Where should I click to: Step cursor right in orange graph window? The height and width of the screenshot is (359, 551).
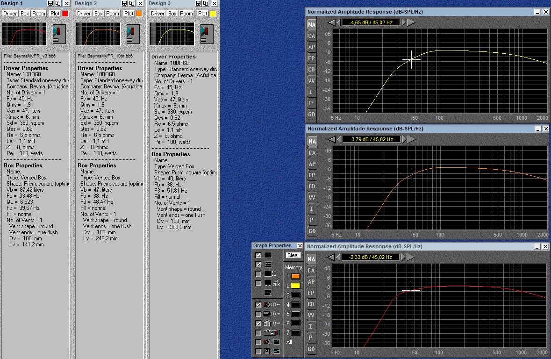click(404, 140)
